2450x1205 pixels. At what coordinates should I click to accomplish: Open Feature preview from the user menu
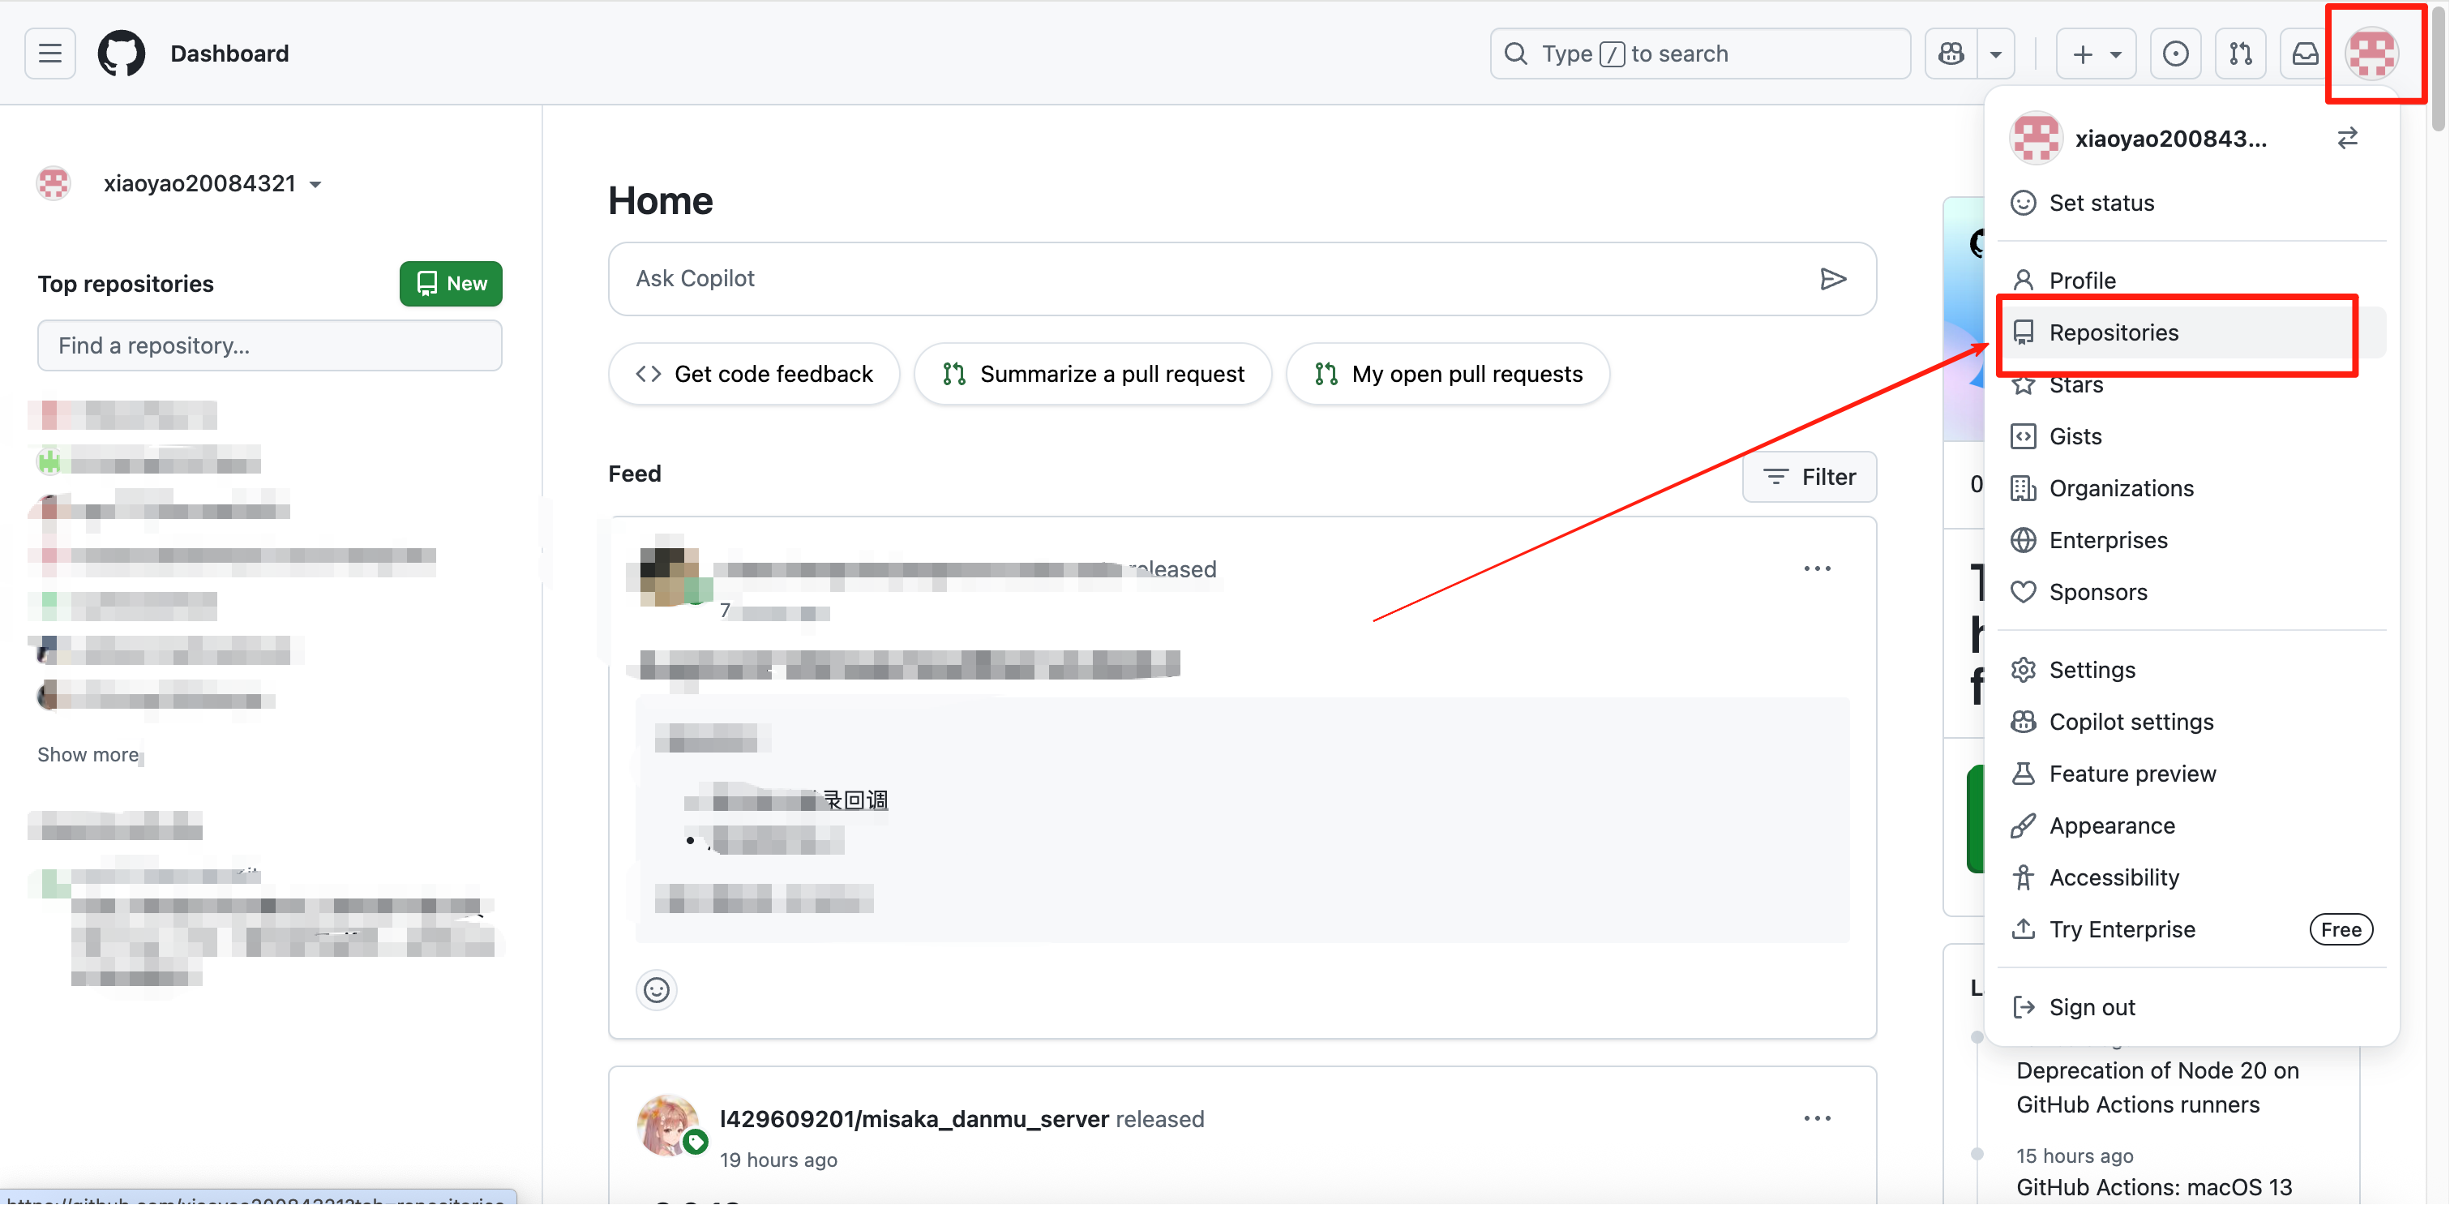(2191, 774)
